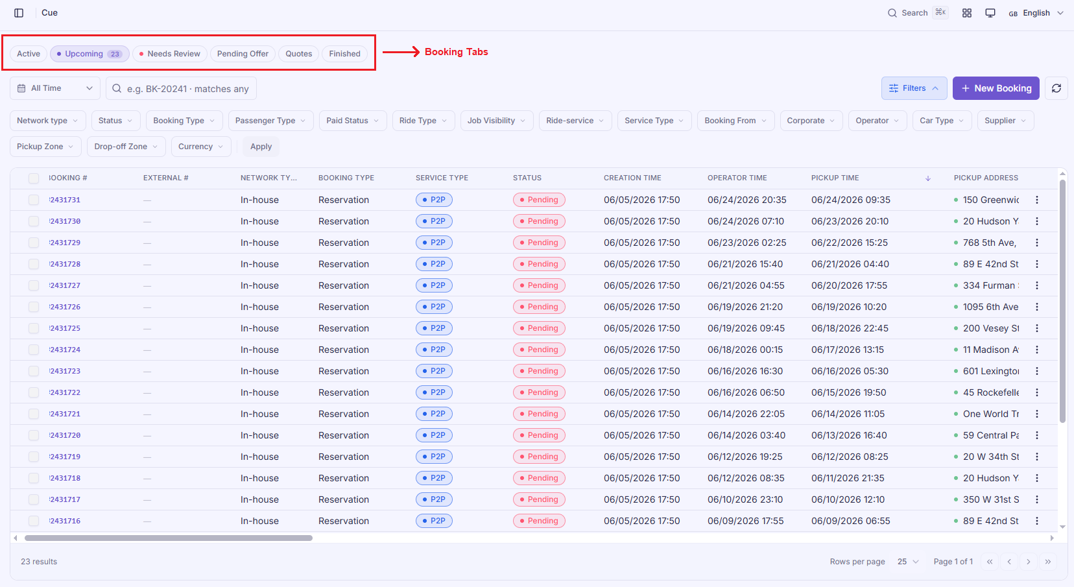Open row actions menu for booking 2431719
Image resolution: width=1074 pixels, height=587 pixels.
click(x=1037, y=457)
